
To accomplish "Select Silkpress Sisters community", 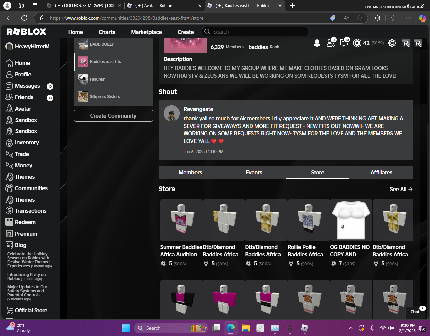I will [113, 97].
